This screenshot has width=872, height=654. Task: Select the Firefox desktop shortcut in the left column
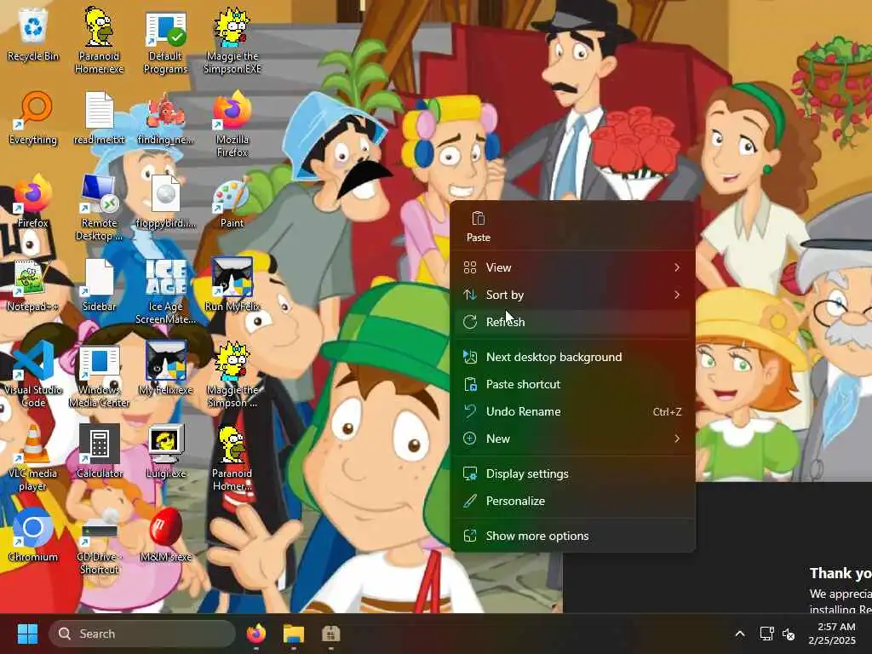[33, 201]
